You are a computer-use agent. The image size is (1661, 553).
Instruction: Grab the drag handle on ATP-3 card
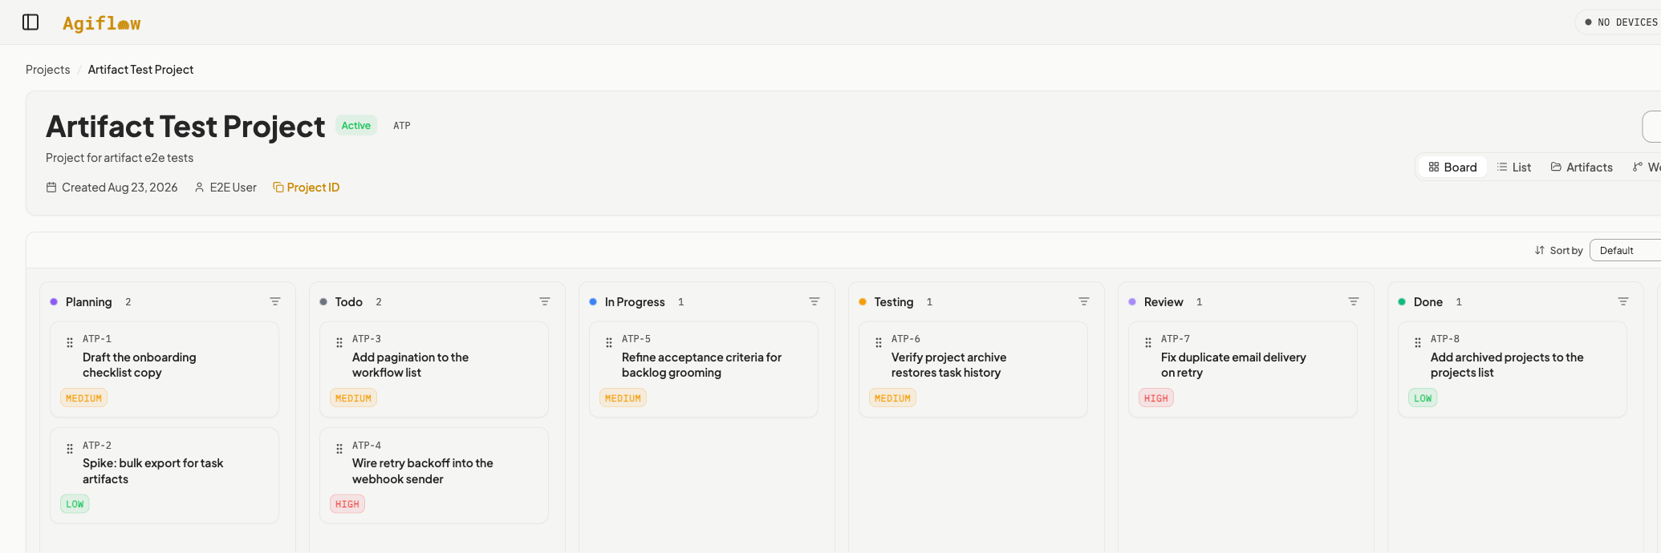click(x=339, y=342)
